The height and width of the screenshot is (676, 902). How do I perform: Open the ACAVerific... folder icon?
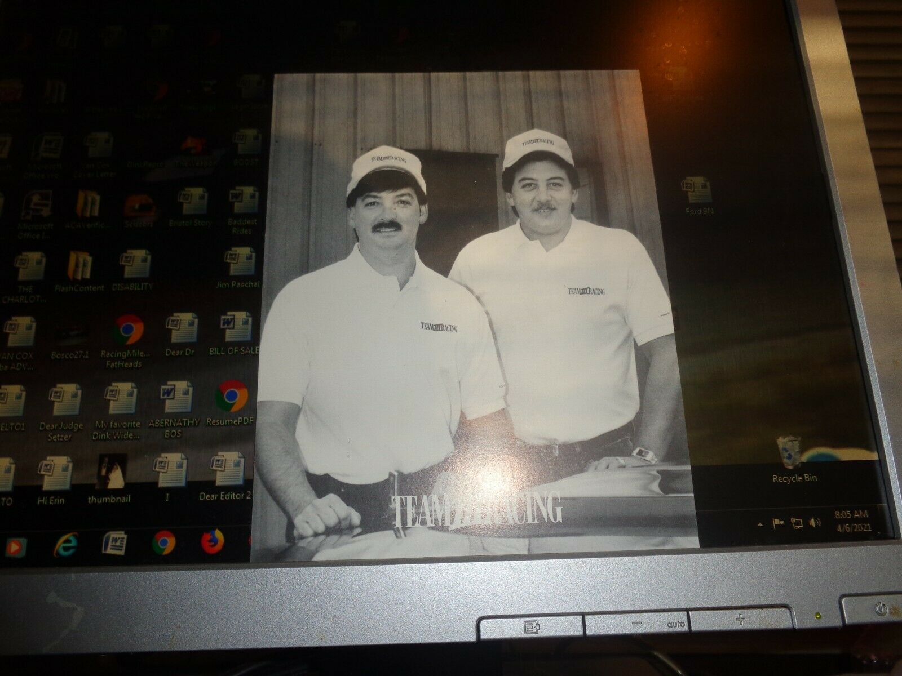click(88, 210)
